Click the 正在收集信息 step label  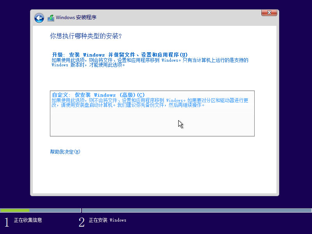[x=28, y=220]
